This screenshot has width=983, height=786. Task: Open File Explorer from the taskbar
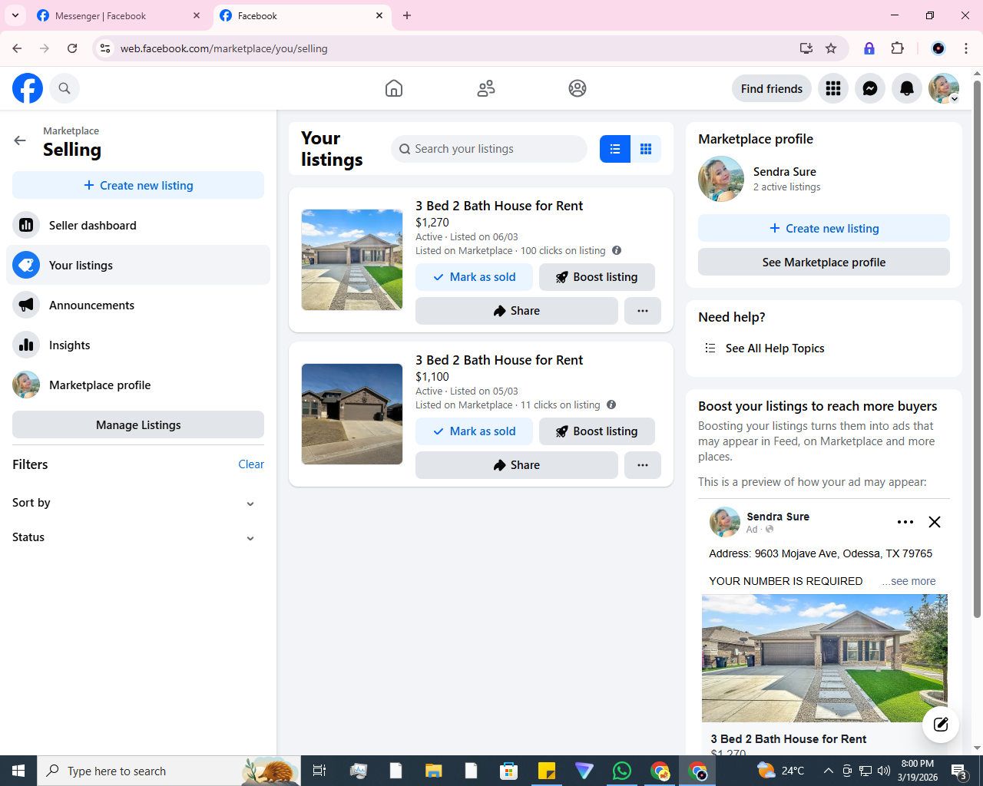pyautogui.click(x=434, y=771)
